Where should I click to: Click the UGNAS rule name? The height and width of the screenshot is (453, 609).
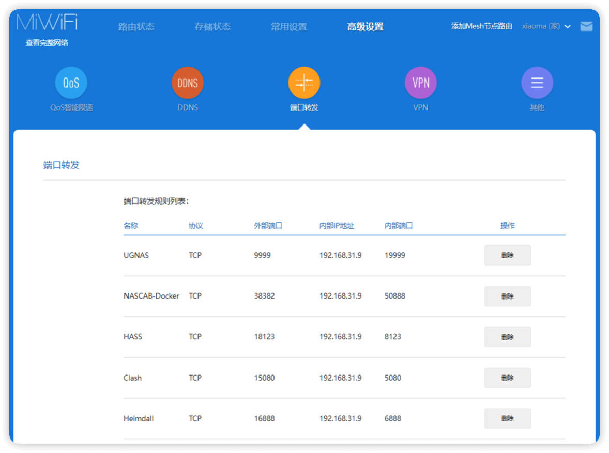click(136, 255)
